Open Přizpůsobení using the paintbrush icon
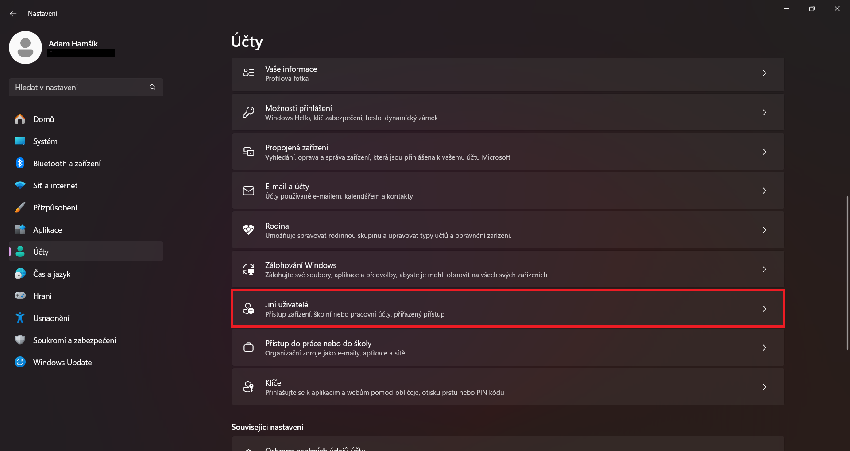Image resolution: width=850 pixels, height=451 pixels. coord(20,207)
